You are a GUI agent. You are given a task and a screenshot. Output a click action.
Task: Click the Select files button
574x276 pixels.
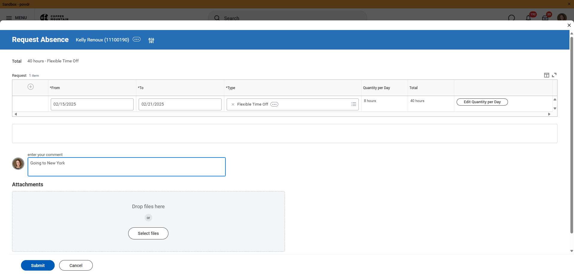click(148, 233)
